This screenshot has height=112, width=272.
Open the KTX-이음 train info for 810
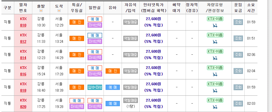click(x=215, y=19)
